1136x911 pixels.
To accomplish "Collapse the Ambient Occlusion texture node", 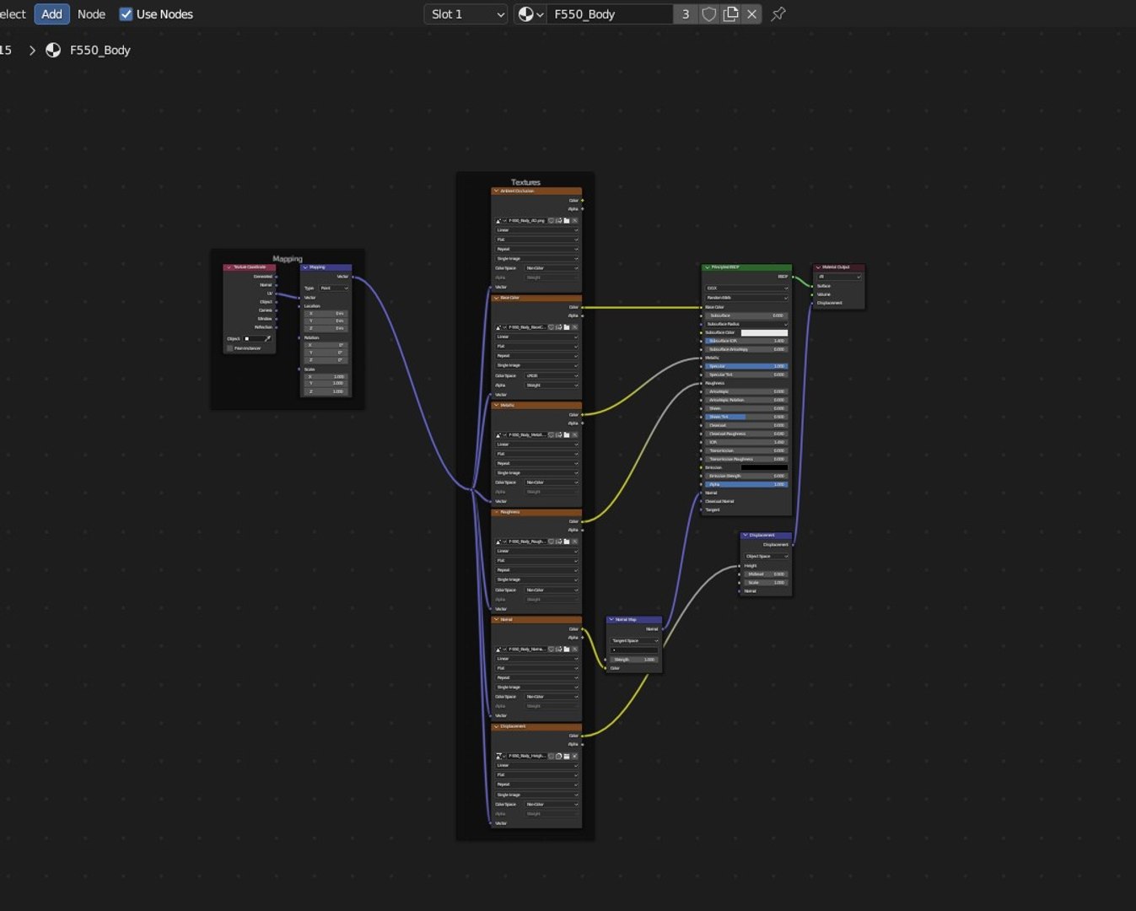I will click(496, 191).
